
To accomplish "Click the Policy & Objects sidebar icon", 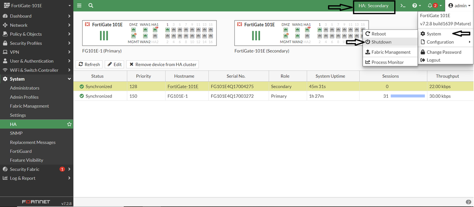I will (5, 34).
